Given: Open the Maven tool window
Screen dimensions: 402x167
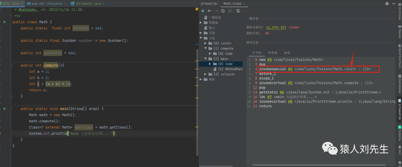Looking at the screenshot, I should tap(399, 32).
